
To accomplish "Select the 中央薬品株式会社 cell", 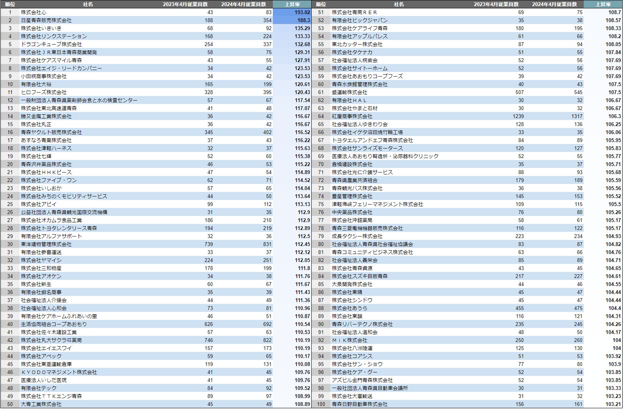I will [x=352, y=212].
